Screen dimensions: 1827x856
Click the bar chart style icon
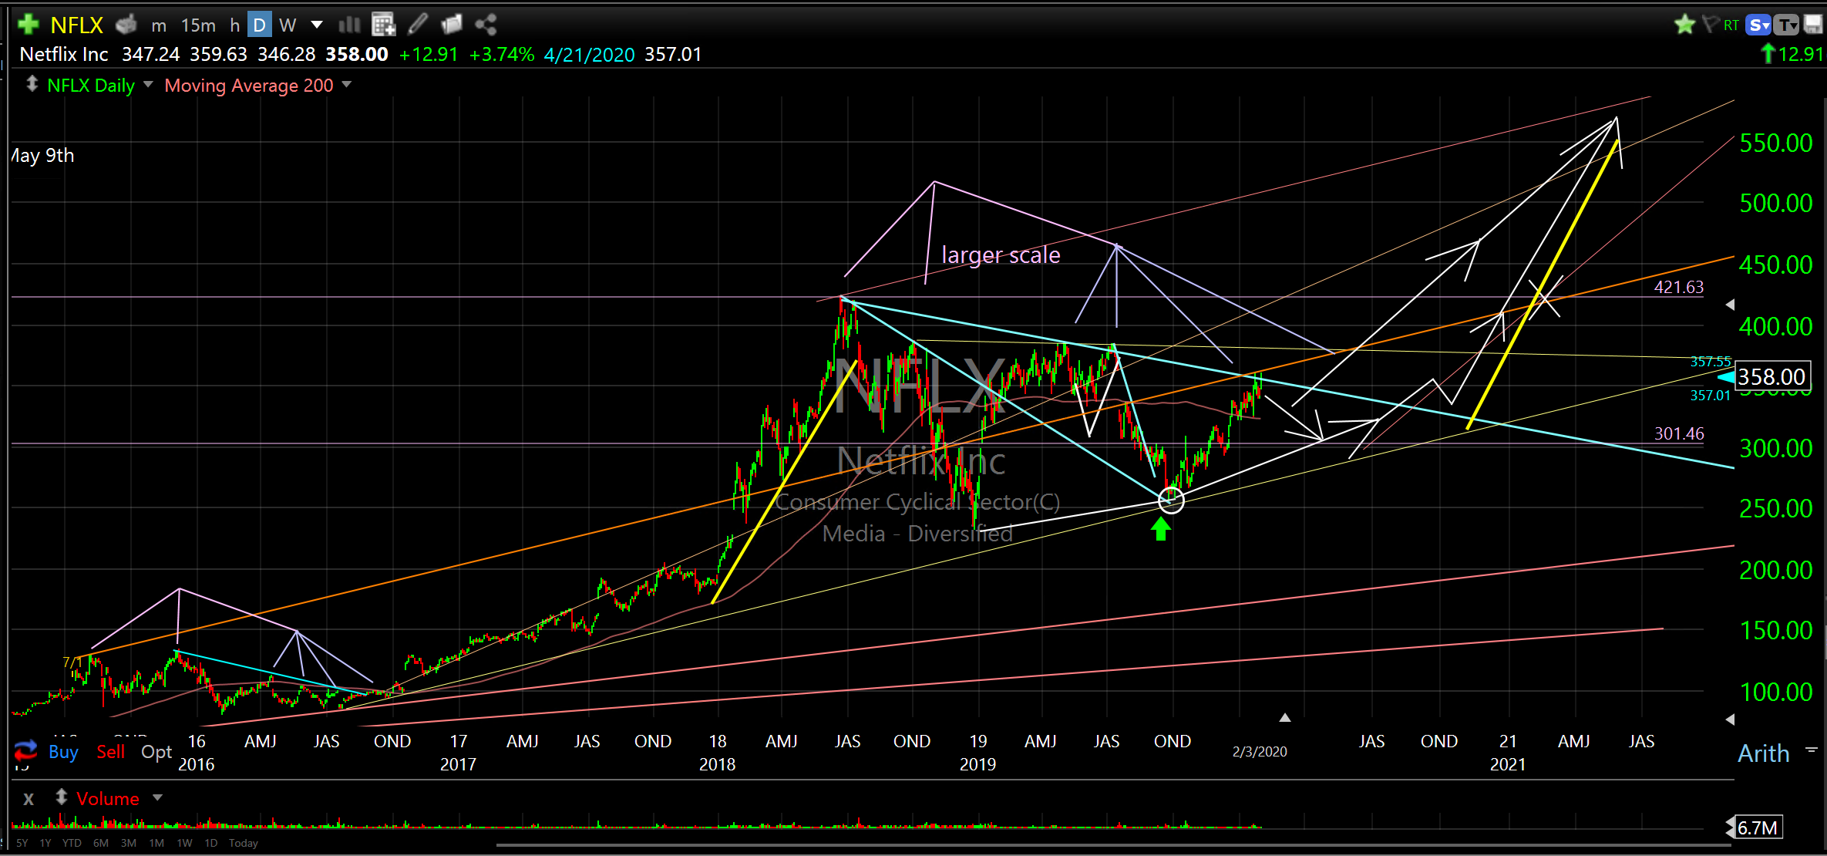(349, 25)
